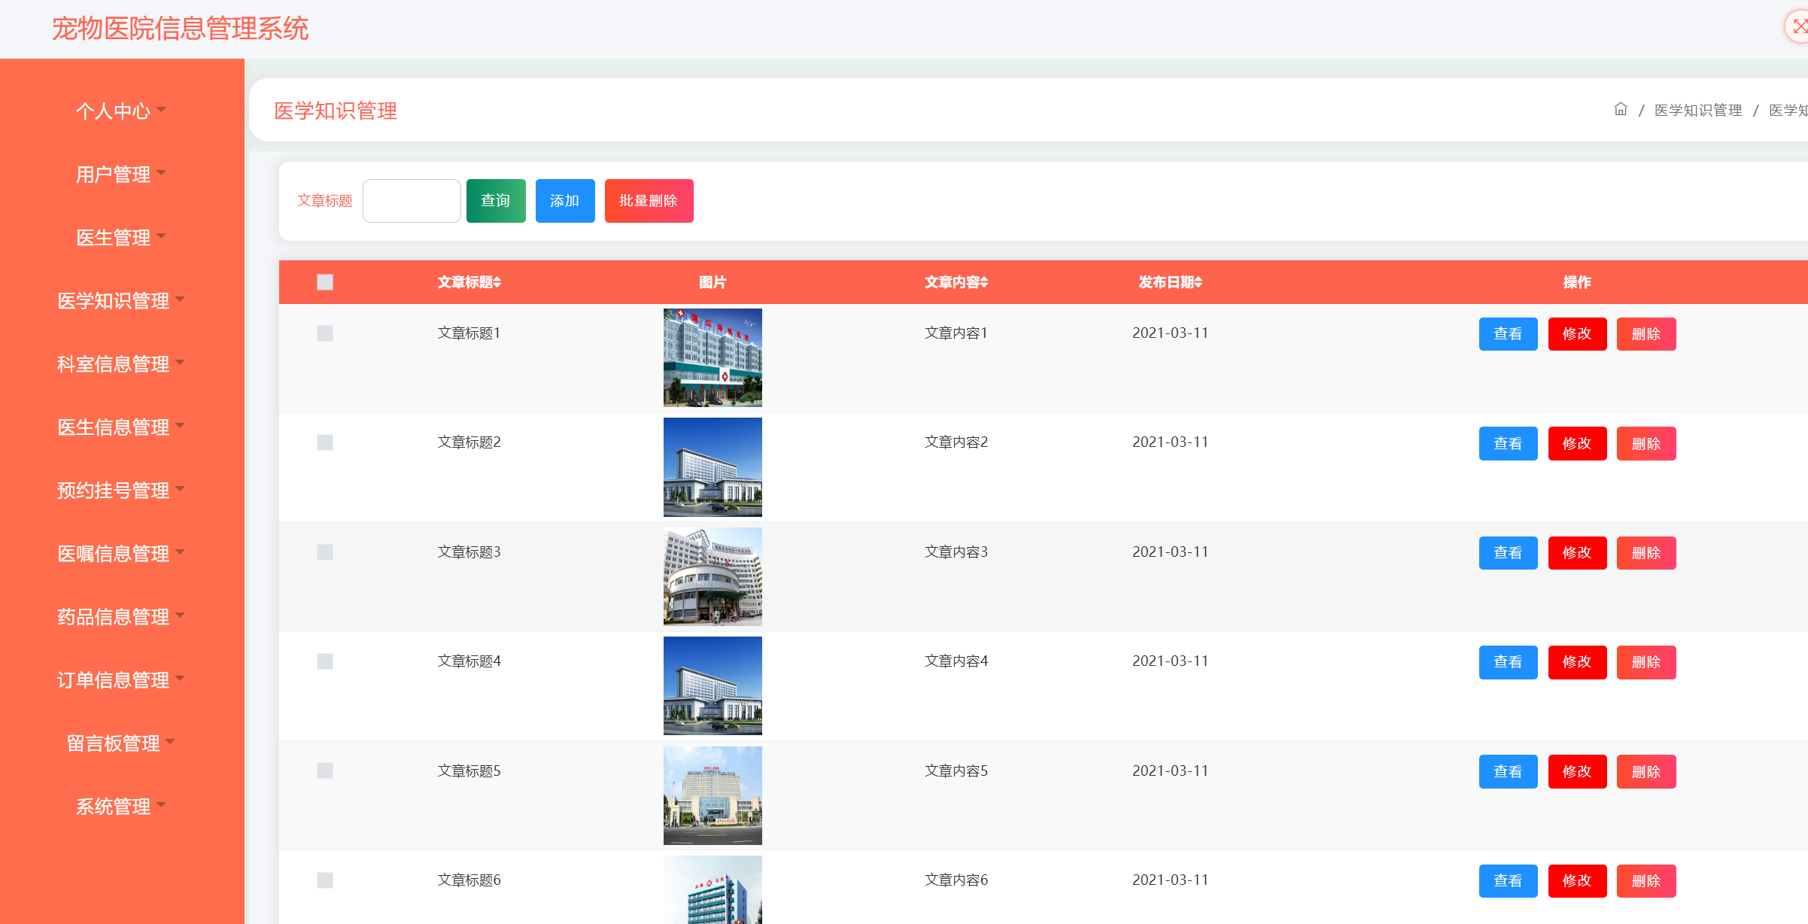This screenshot has height=924, width=1808.
Task: Click the blue 添加 button
Action: [564, 201]
